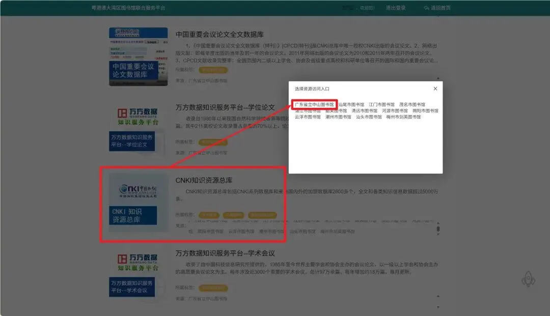This screenshot has width=550, height=316.
Task: Open the 中国重要会议论文全文数据库 title
Action: pos(219,34)
